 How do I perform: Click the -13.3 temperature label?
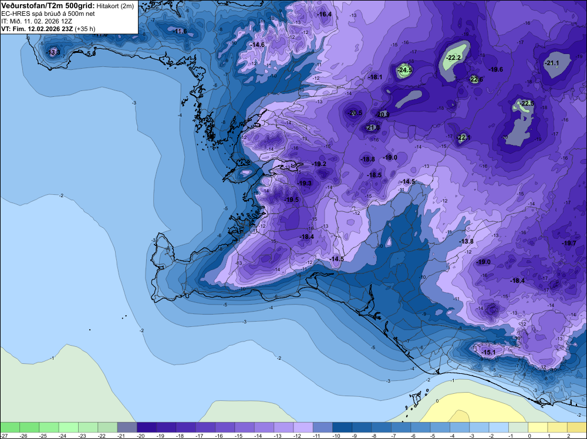pyautogui.click(x=53, y=52)
